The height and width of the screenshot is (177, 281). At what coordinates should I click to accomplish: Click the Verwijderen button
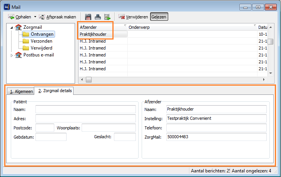point(133,17)
